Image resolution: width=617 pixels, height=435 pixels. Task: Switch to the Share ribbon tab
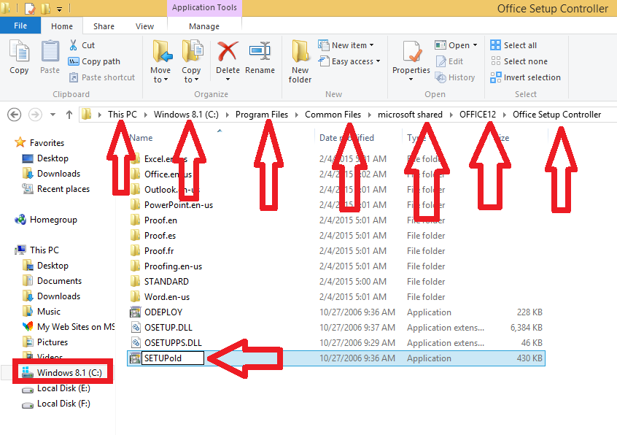(x=104, y=26)
